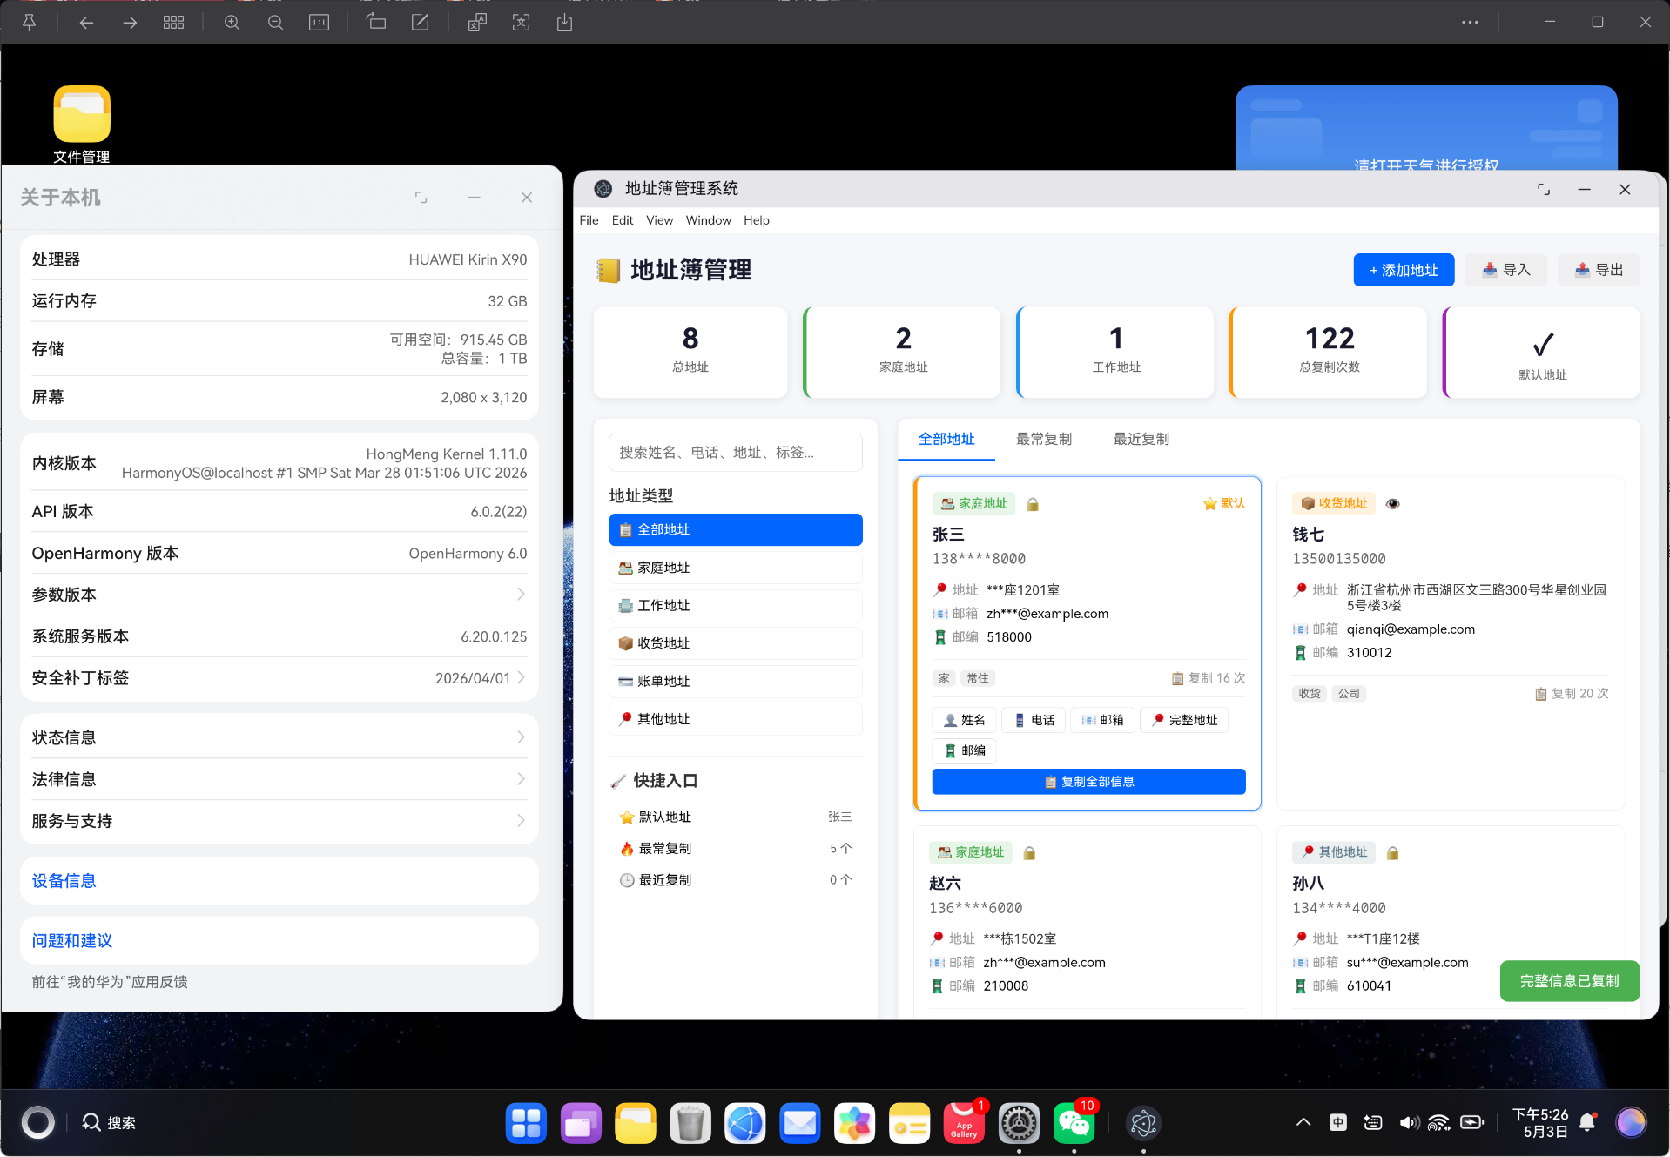Image resolution: width=1670 pixels, height=1157 pixels.
Task: Click the zoom in magnifier icon
Action: (232, 23)
